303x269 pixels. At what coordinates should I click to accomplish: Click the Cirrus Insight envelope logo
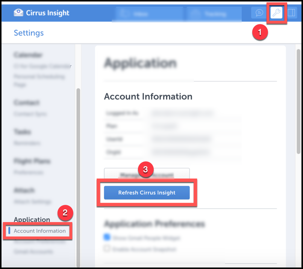[18, 13]
